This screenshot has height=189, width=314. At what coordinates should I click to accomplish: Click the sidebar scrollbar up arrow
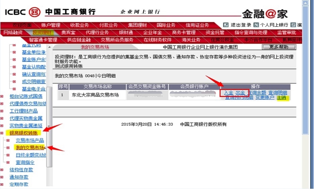49,47
